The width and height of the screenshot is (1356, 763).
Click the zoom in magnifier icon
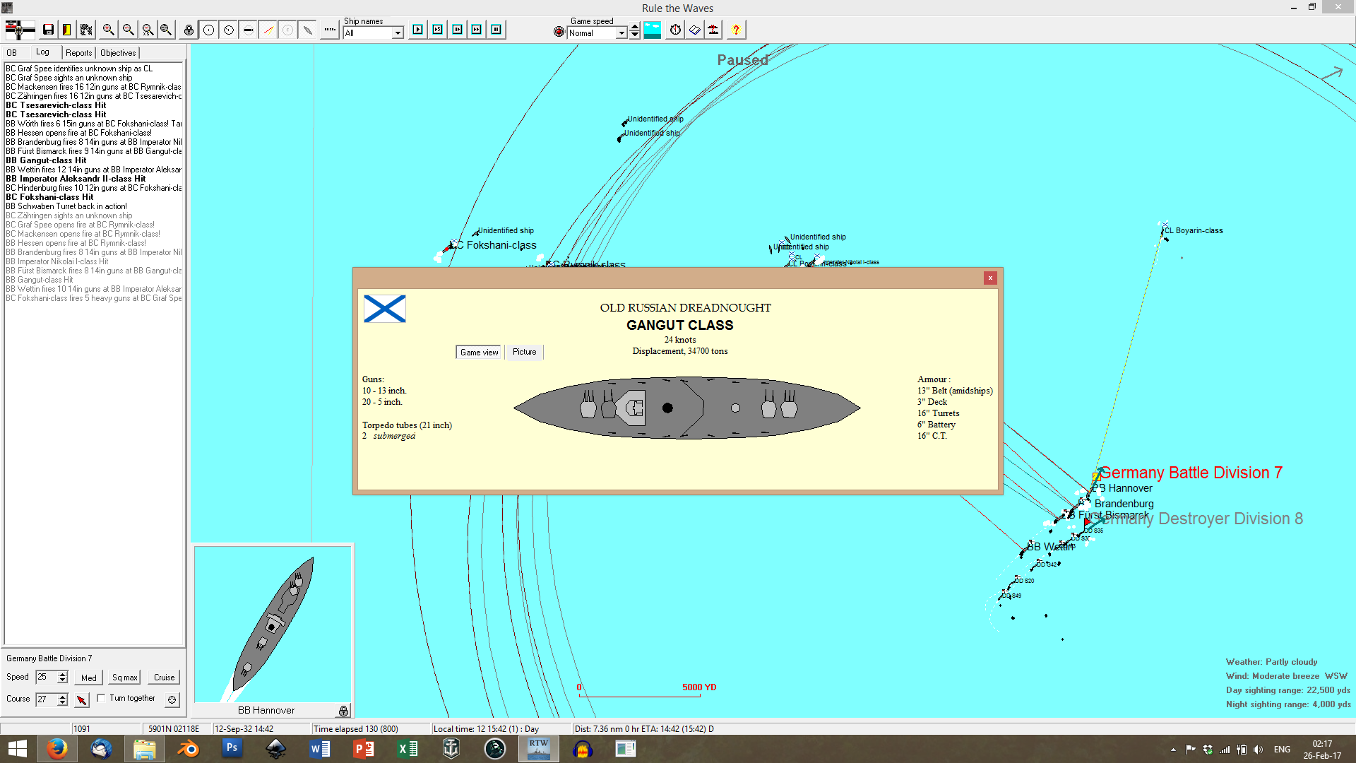click(108, 30)
